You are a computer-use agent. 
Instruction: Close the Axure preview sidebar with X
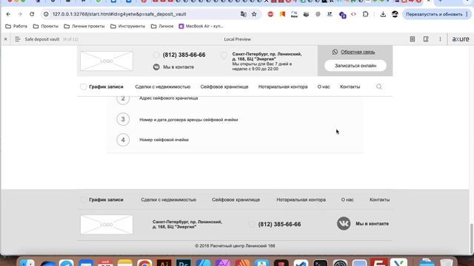[x=5, y=39]
